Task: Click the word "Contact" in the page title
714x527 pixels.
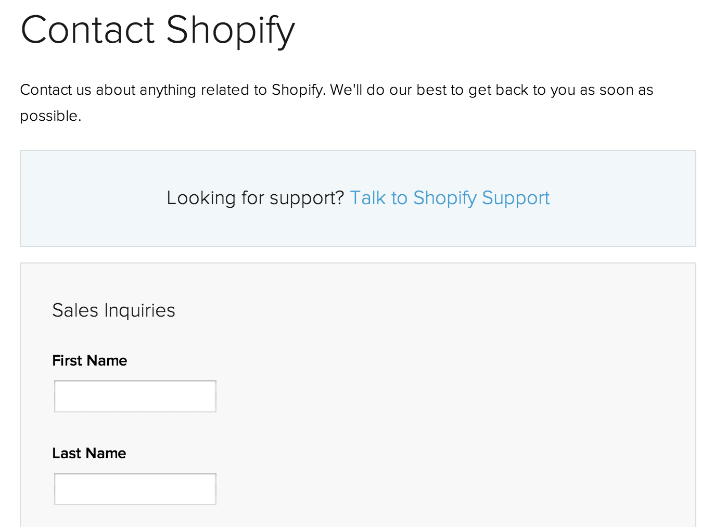Action: point(87,30)
